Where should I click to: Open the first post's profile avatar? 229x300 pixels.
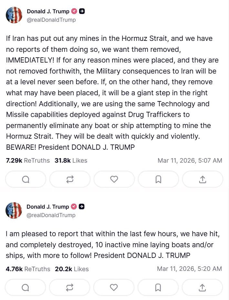14,15
